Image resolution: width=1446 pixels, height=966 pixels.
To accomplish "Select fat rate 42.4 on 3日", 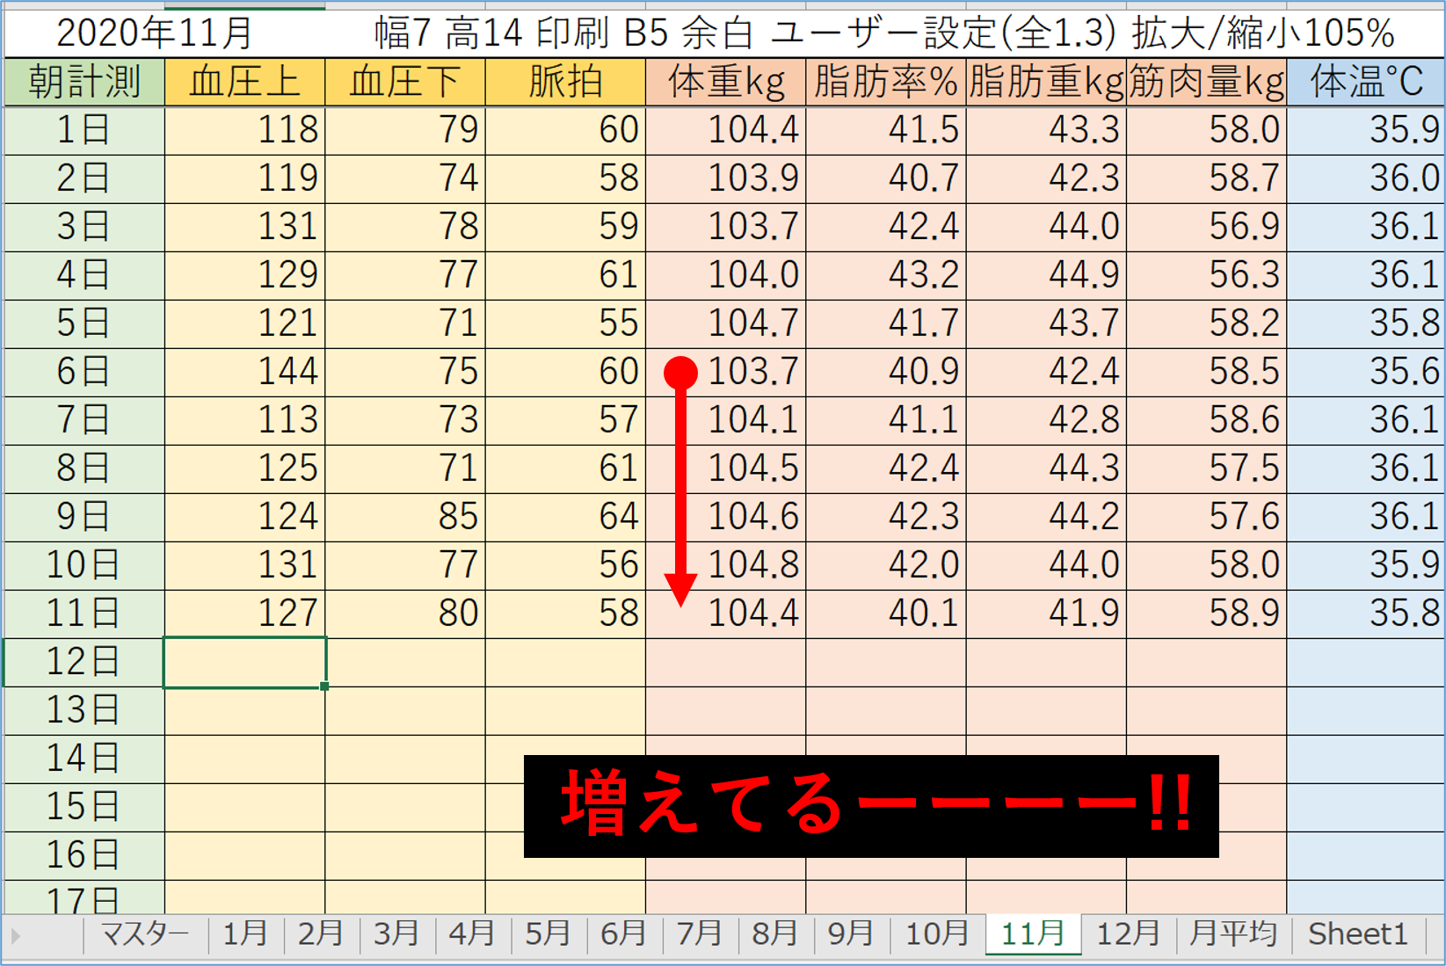I will (886, 227).
